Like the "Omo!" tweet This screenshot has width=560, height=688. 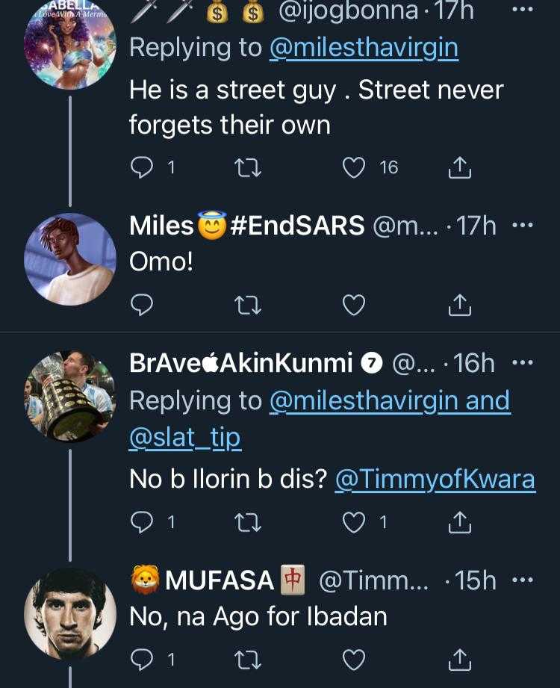353,304
